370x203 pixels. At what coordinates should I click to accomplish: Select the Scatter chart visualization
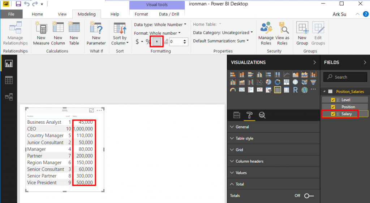point(259,82)
